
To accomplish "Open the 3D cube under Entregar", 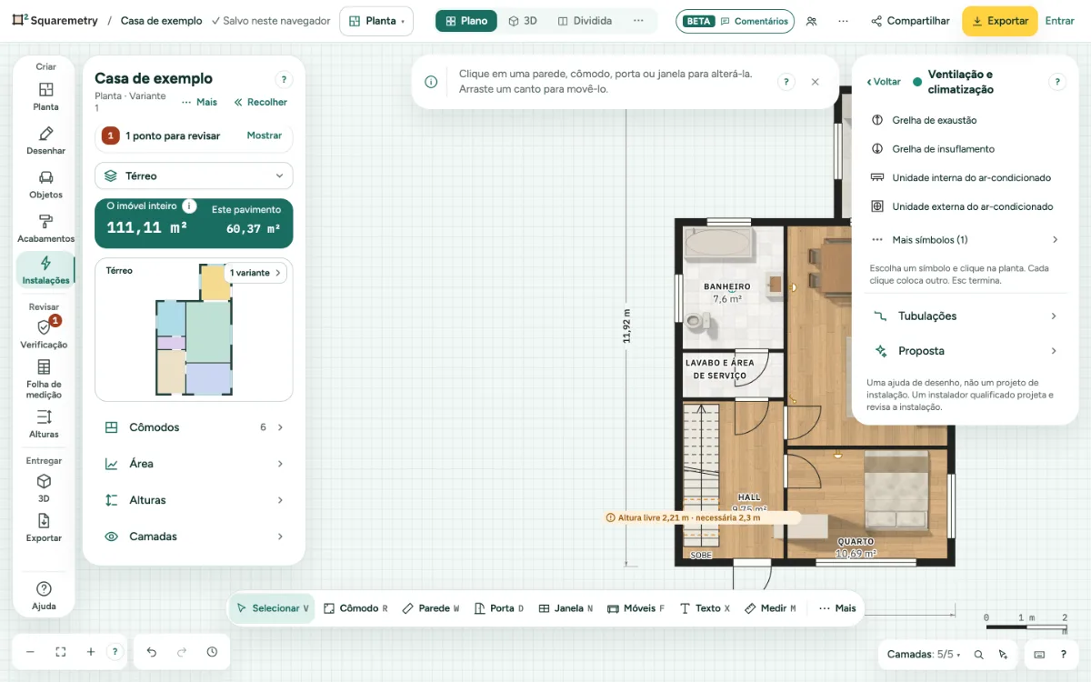I will pos(44,487).
